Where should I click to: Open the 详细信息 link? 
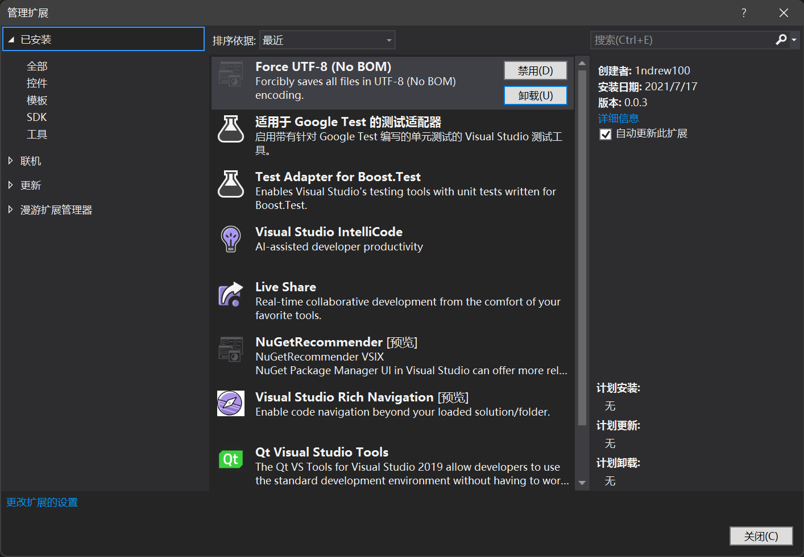click(618, 118)
